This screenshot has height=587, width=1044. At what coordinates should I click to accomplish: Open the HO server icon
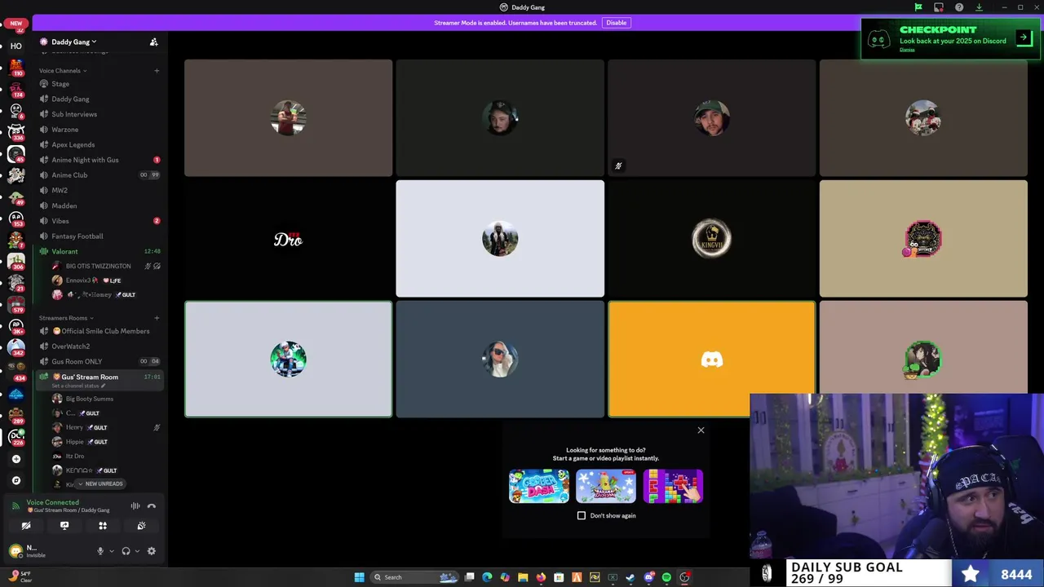pyautogui.click(x=16, y=46)
